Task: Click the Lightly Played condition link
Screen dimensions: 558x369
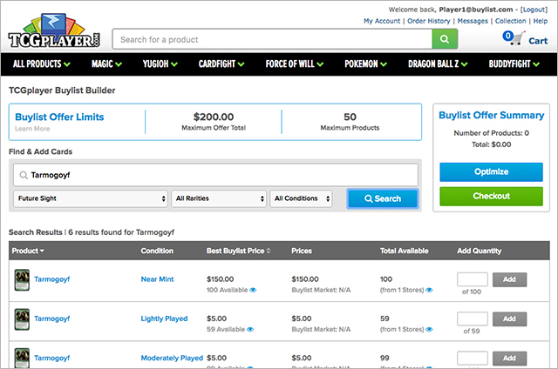Action: pyautogui.click(x=164, y=319)
